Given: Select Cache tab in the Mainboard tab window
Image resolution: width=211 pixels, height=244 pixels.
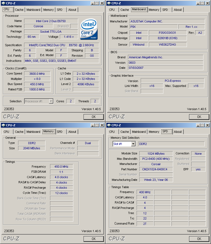Looking at the screenshot, I should click(x=125, y=10).
